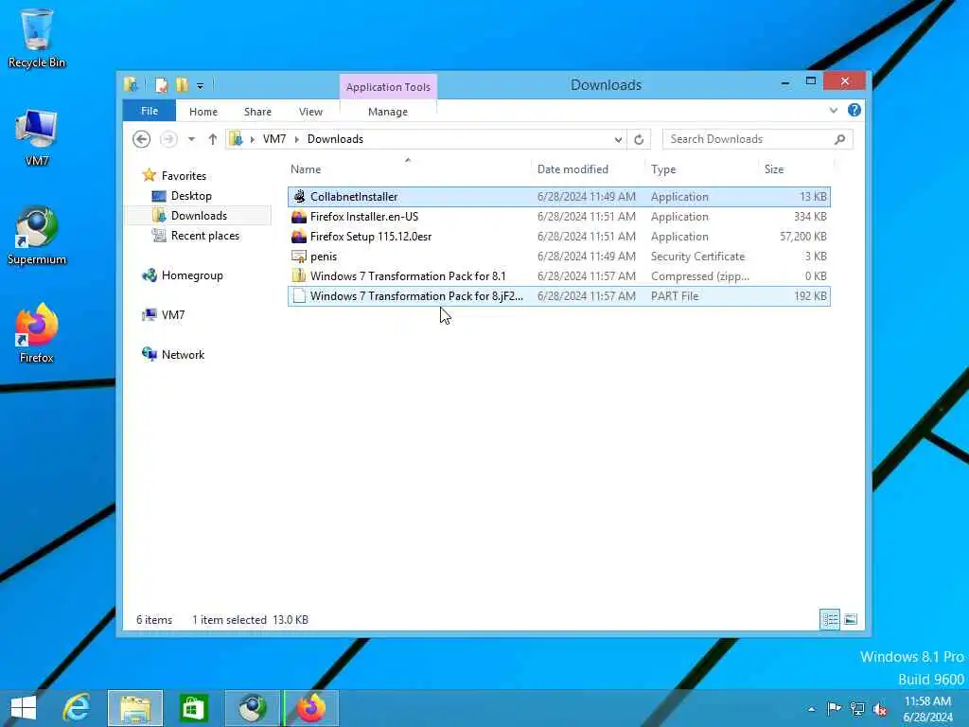The height and width of the screenshot is (727, 969).
Task: Click the muted volume tray icon
Action: (x=880, y=708)
